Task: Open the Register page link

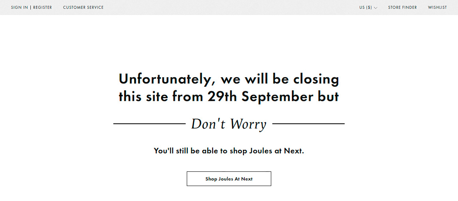Action: click(x=43, y=7)
